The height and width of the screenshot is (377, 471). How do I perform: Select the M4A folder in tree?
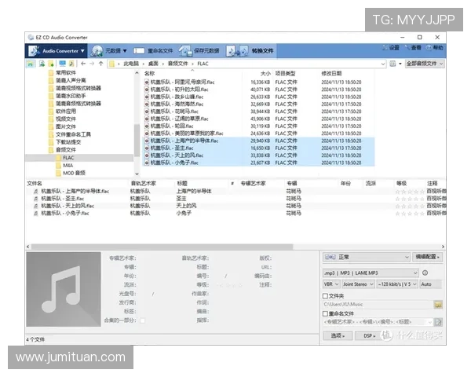pos(64,166)
